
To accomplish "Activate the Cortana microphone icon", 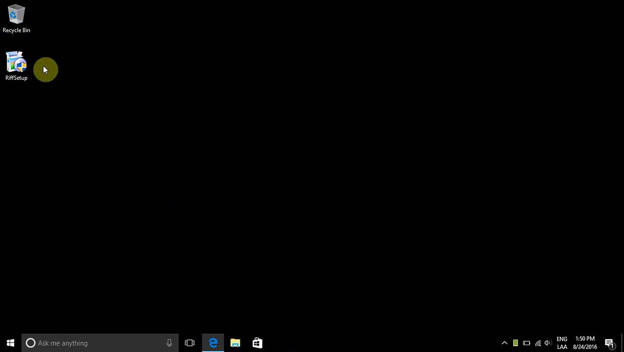I will point(169,343).
